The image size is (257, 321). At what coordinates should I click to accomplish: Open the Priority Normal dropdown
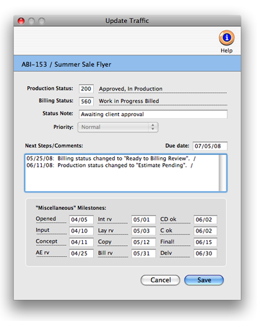point(118,127)
